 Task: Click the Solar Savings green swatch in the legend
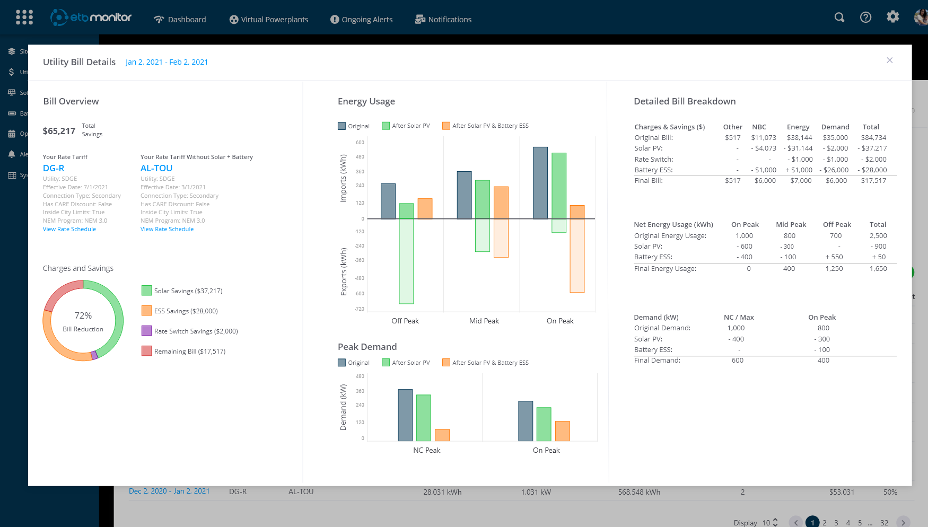coord(146,291)
